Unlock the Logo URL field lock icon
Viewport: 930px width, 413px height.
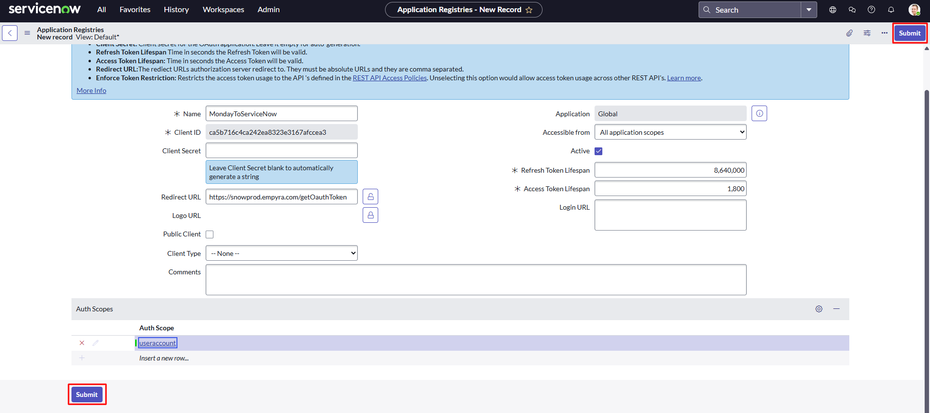point(370,215)
